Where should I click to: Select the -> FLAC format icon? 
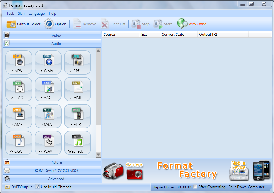point(19,89)
